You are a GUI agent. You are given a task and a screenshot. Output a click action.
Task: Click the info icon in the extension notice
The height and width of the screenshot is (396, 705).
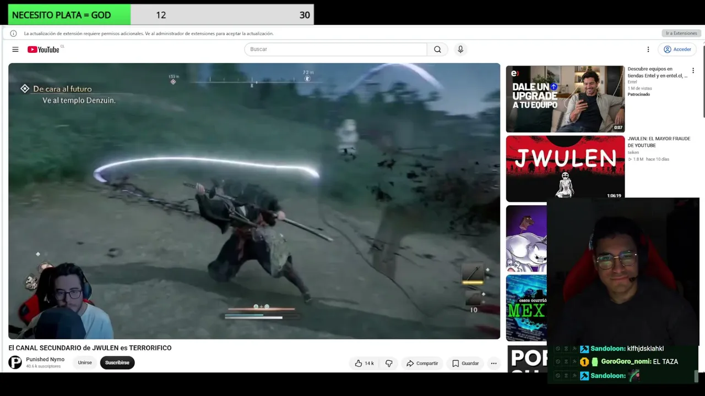coord(13,34)
